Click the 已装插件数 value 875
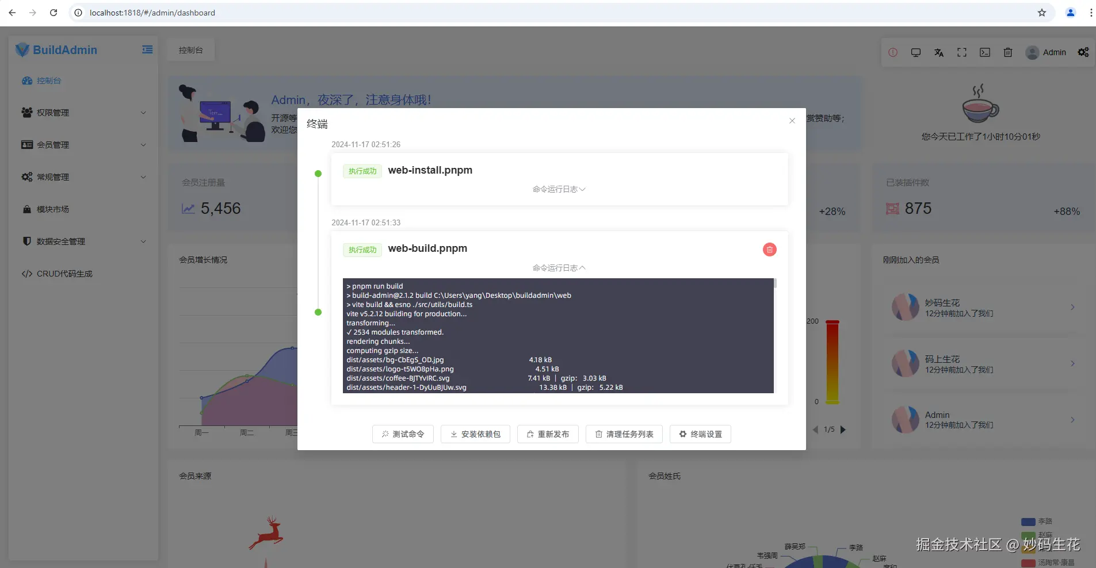This screenshot has height=568, width=1096. pyautogui.click(x=918, y=208)
